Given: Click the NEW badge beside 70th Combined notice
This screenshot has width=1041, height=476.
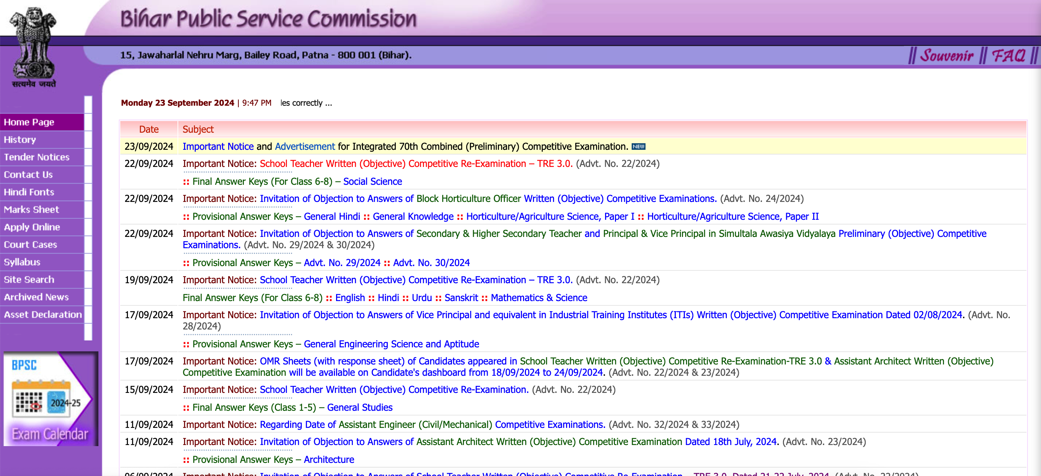Looking at the screenshot, I should click(x=638, y=147).
